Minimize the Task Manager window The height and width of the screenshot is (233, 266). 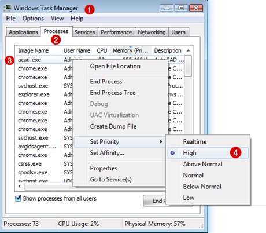(x=167, y=8)
